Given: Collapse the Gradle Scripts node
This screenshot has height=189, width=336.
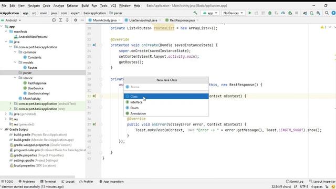Looking at the screenshot, I should click(x=2, y=130).
